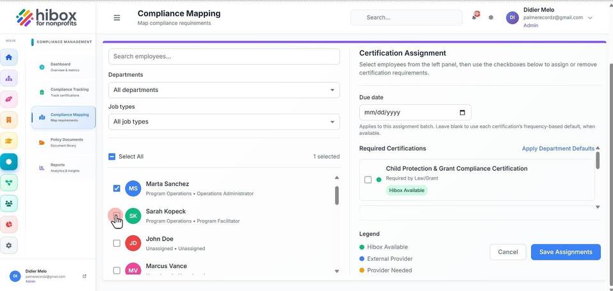
Task: Click the name Marta Sanchez
Action: click(x=167, y=184)
